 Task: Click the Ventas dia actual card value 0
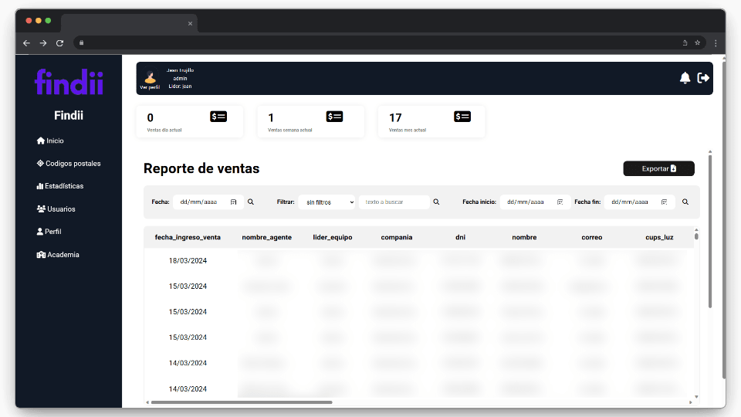point(151,117)
